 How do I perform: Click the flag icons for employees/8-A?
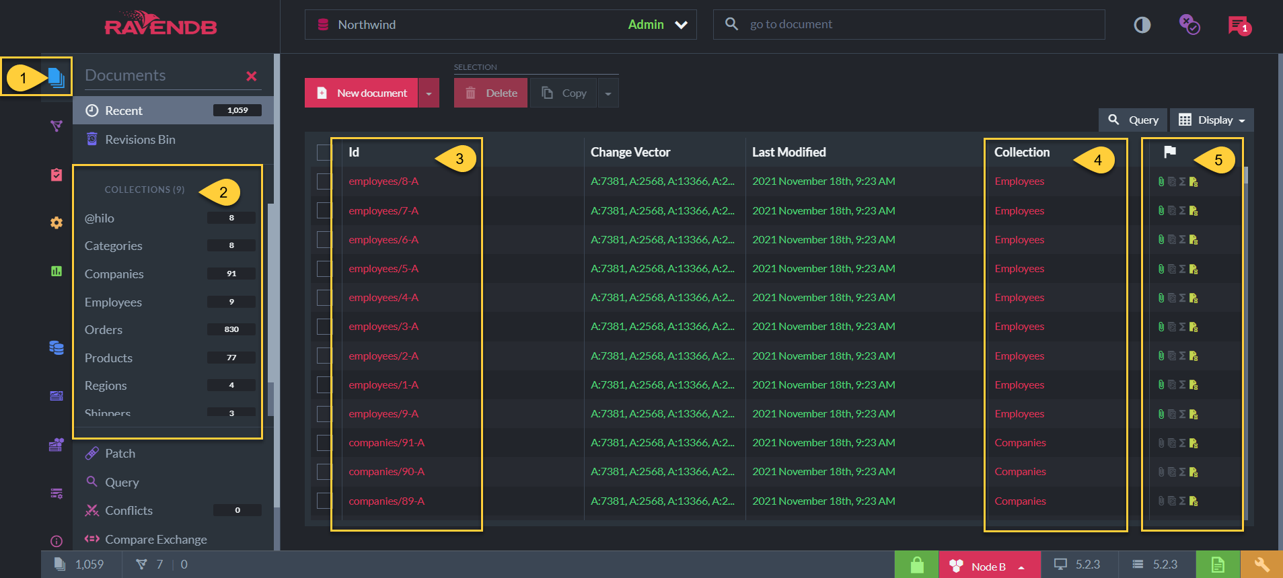(1177, 181)
